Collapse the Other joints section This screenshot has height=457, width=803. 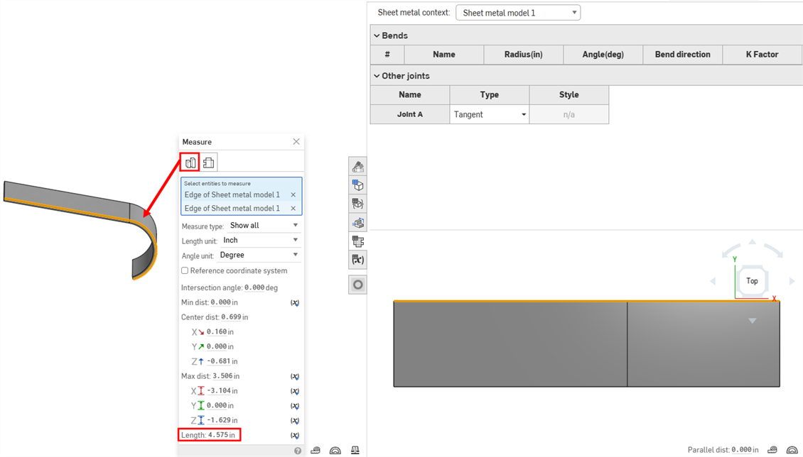click(x=377, y=76)
